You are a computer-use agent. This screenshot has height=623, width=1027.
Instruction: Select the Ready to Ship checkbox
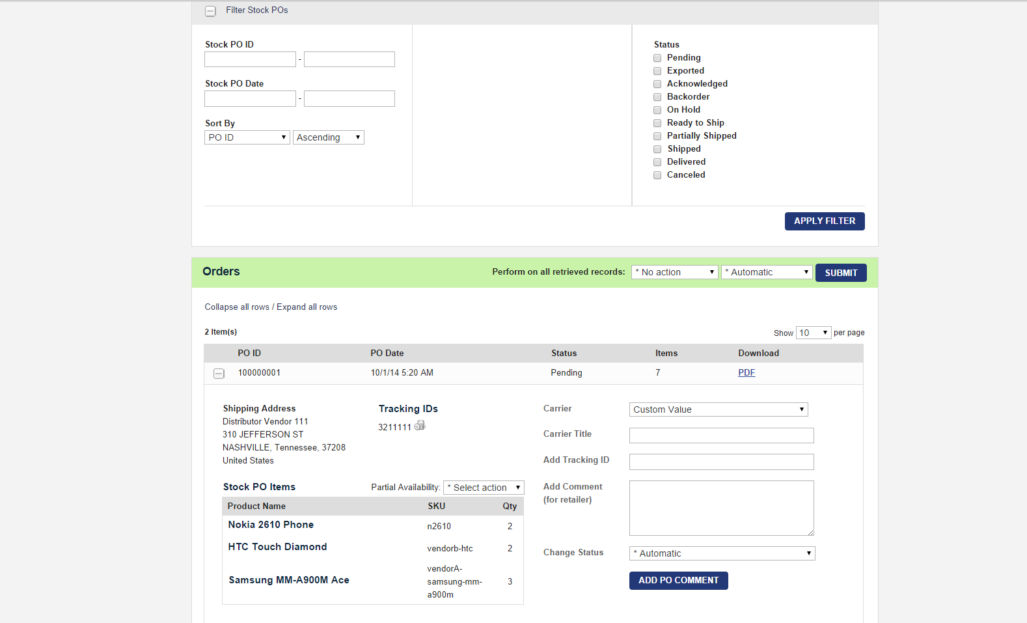657,123
